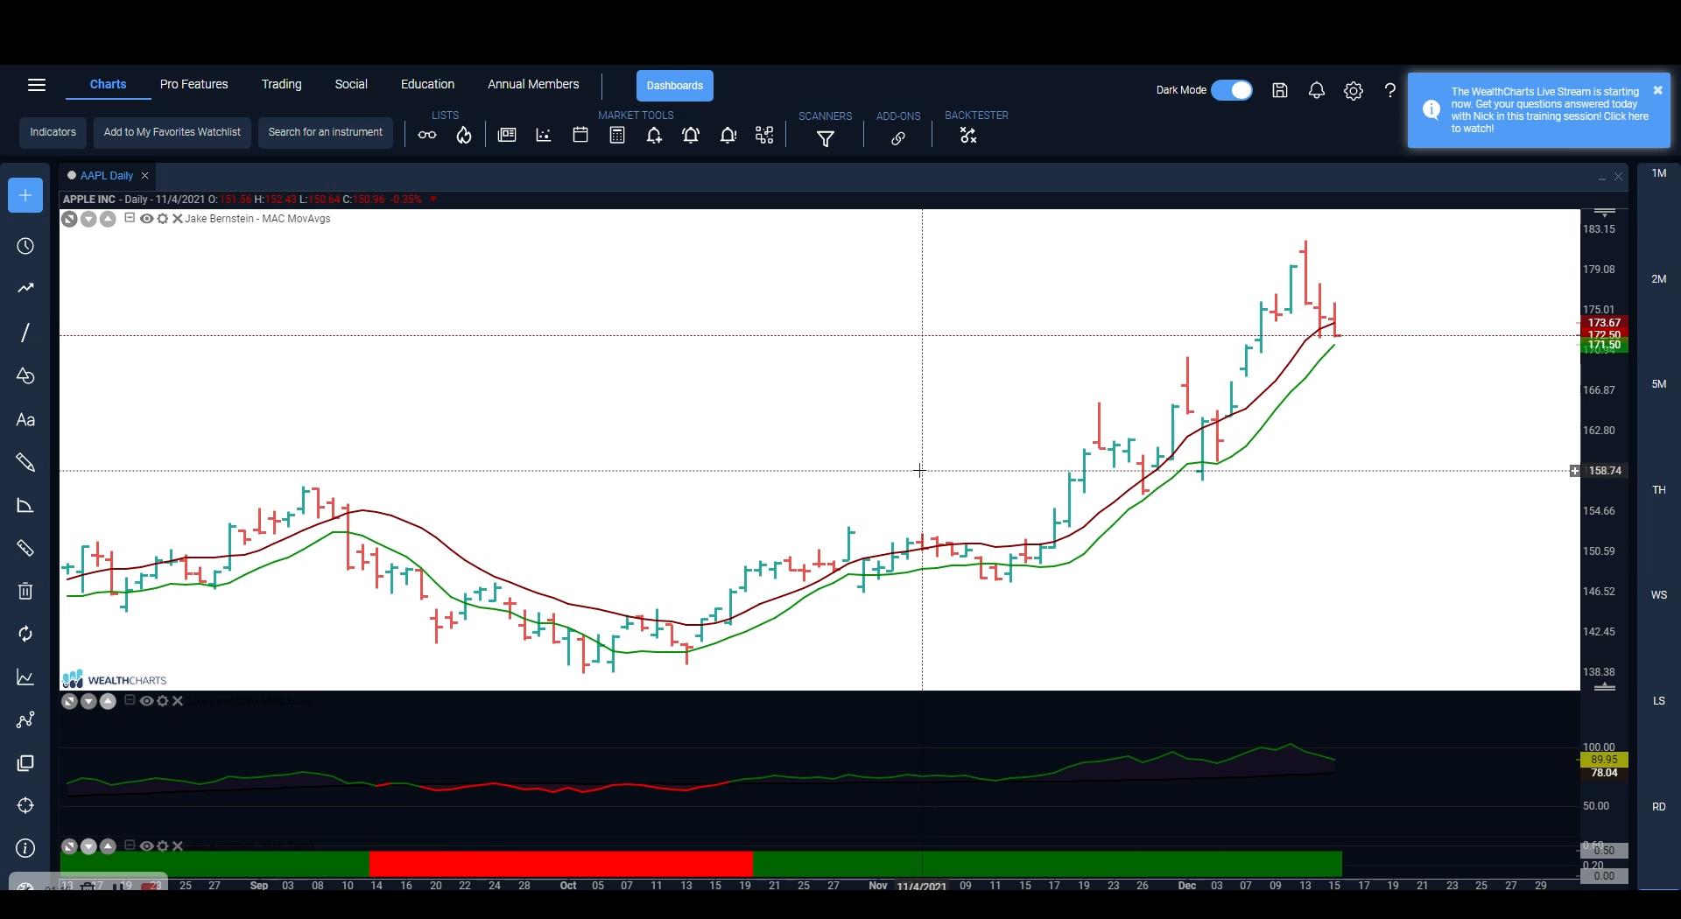Open the calendar market tool

tap(580, 135)
